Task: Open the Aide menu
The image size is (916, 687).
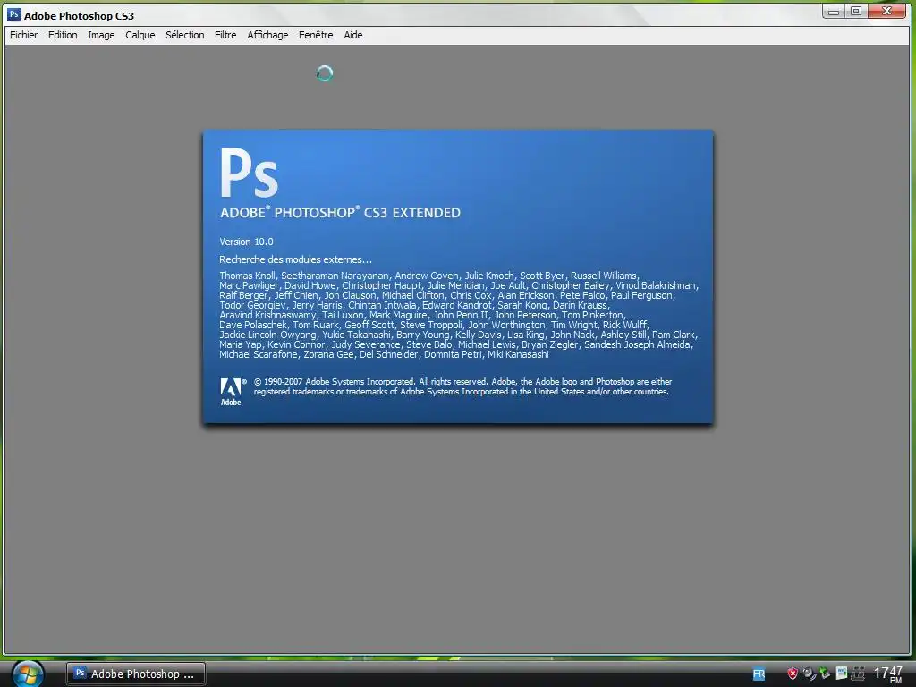Action: pos(352,35)
